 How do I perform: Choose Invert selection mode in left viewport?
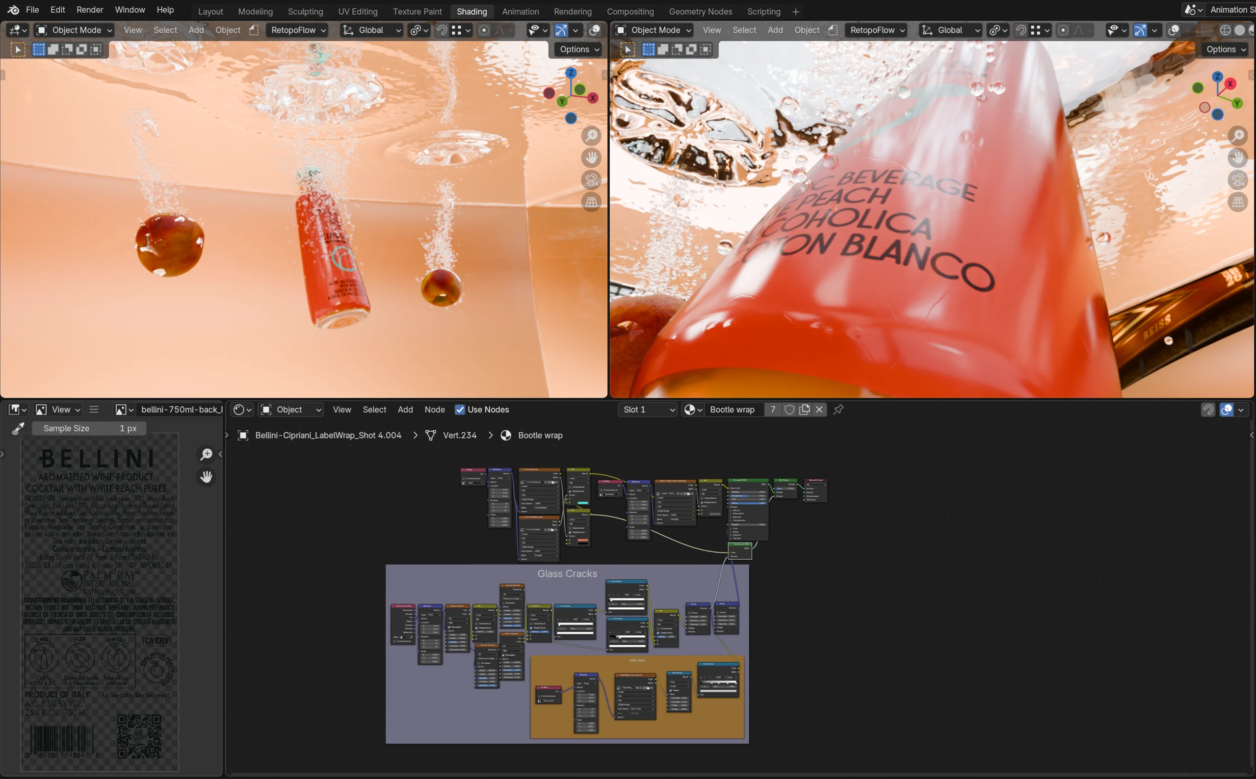click(81, 50)
